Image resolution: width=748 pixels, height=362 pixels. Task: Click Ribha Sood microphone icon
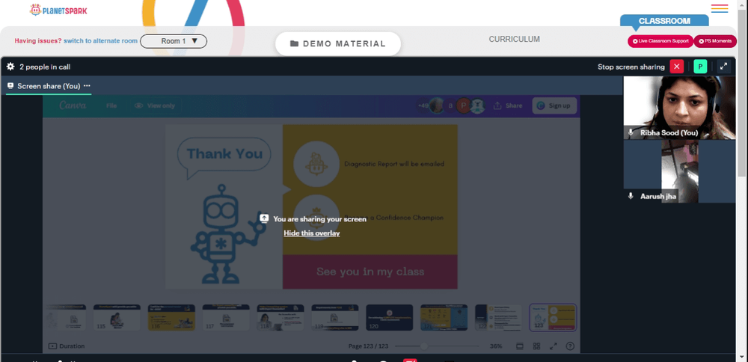click(631, 132)
